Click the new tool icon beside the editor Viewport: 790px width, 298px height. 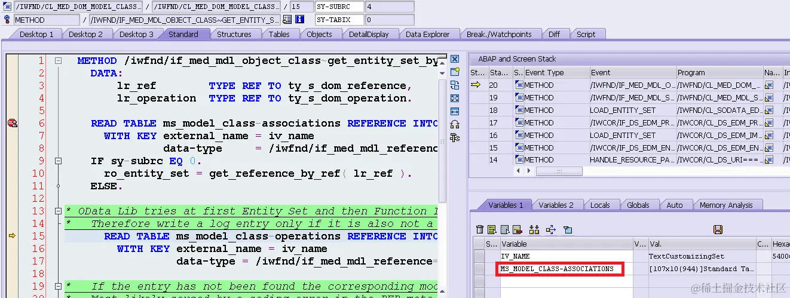(455, 72)
